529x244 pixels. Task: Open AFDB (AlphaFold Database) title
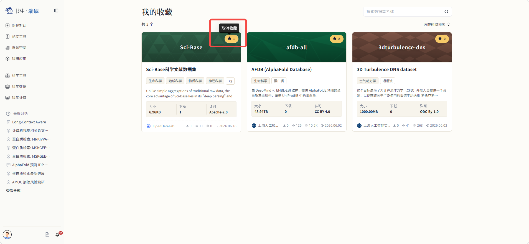(x=281, y=69)
